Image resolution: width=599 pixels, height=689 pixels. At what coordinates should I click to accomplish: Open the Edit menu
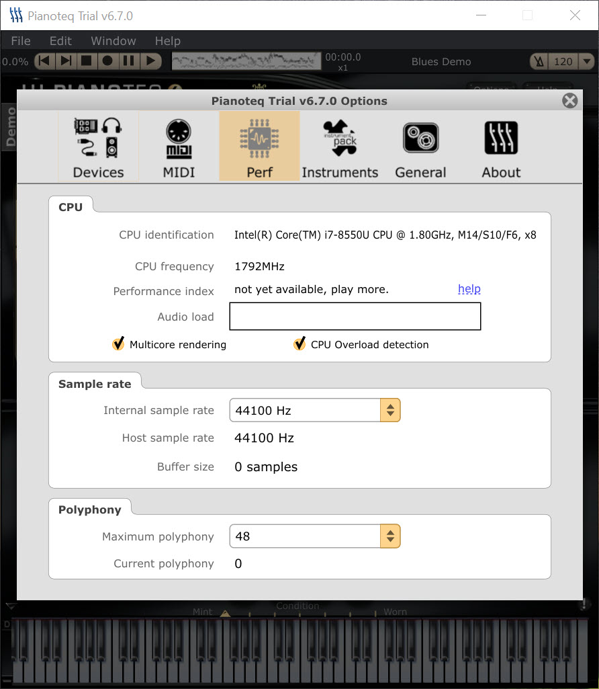[60, 41]
